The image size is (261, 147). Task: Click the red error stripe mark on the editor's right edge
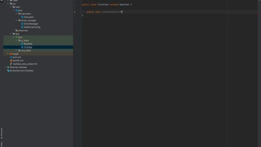click(257, 15)
